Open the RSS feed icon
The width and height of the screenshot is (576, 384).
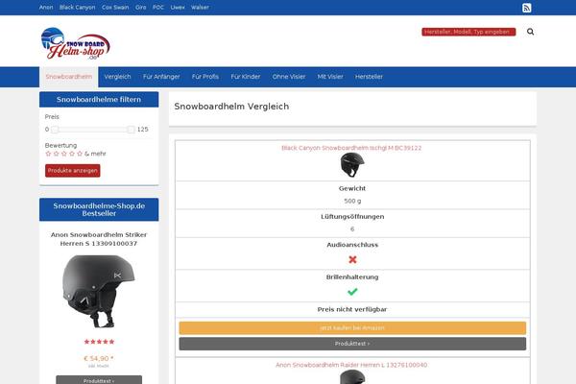(526, 8)
